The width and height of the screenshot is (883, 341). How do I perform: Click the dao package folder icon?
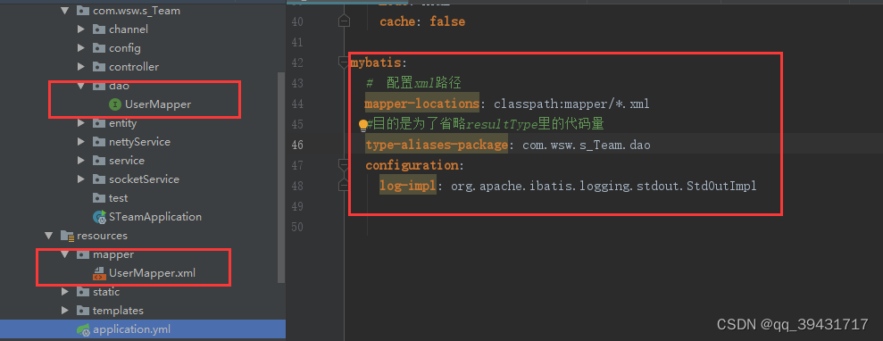99,86
